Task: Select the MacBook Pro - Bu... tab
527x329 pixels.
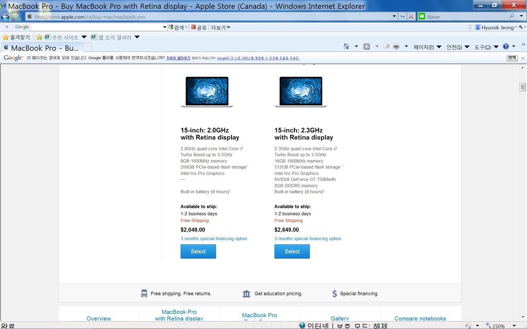Action: tap(42, 48)
